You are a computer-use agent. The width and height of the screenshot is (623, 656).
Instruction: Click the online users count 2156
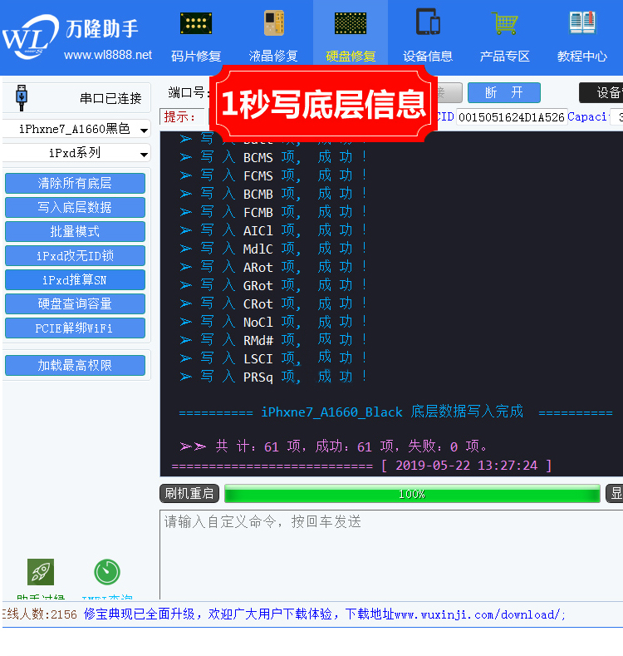coord(64,614)
